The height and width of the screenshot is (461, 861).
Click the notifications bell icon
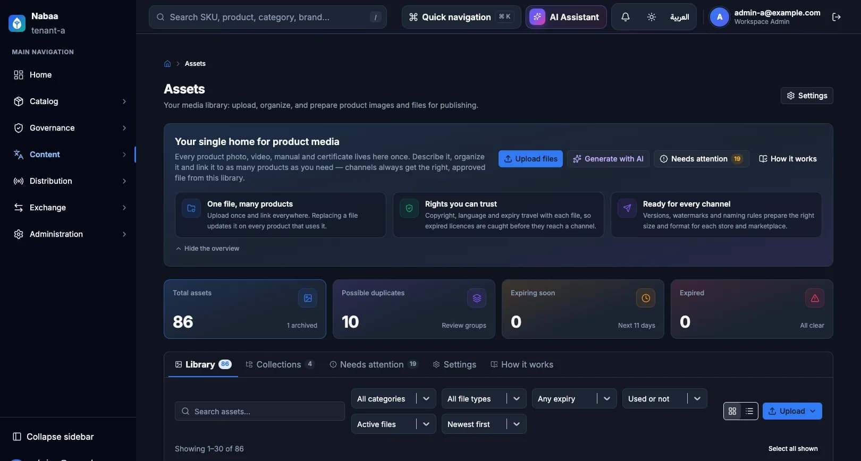pyautogui.click(x=626, y=17)
